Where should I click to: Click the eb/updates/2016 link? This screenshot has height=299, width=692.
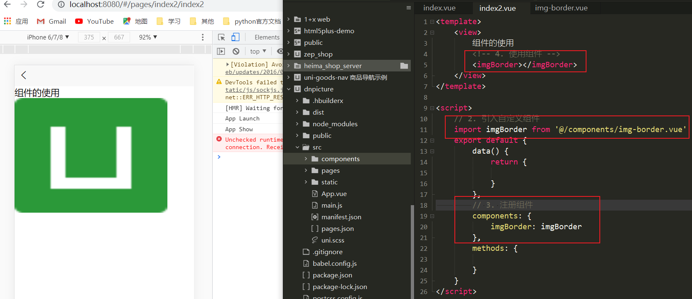point(254,72)
